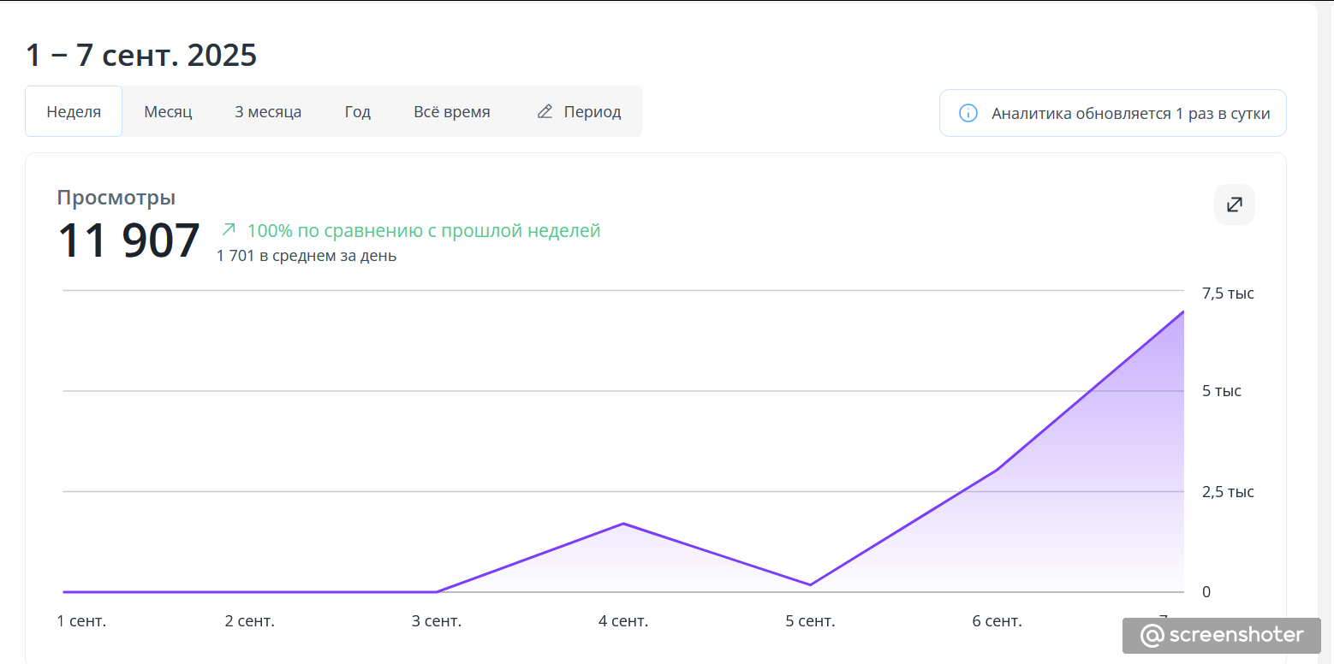Click the green upward trend arrow
Screen dimensions: 1334x664
pos(229,229)
